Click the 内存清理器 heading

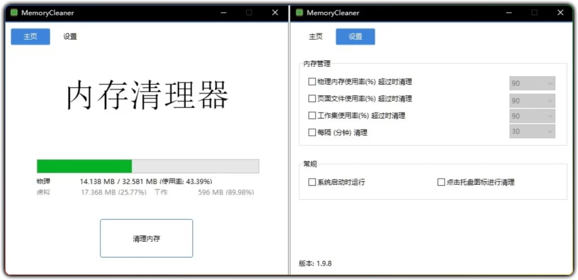(x=148, y=95)
